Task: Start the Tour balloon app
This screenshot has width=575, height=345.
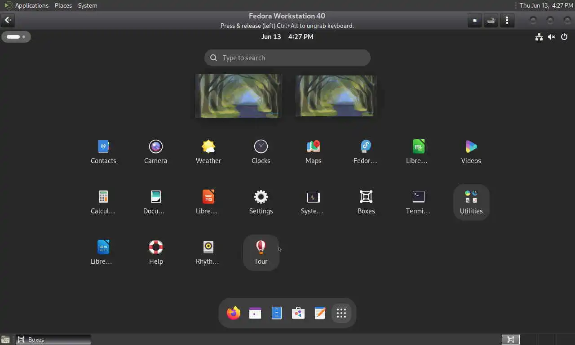Action: (261, 252)
